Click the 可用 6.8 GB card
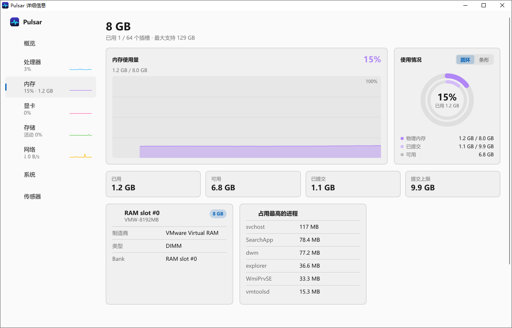 pyautogui.click(x=253, y=184)
